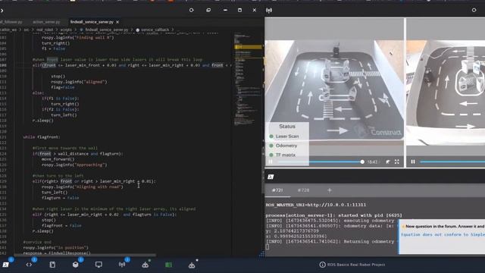Add a new terminal tab with the plus

coord(330,190)
